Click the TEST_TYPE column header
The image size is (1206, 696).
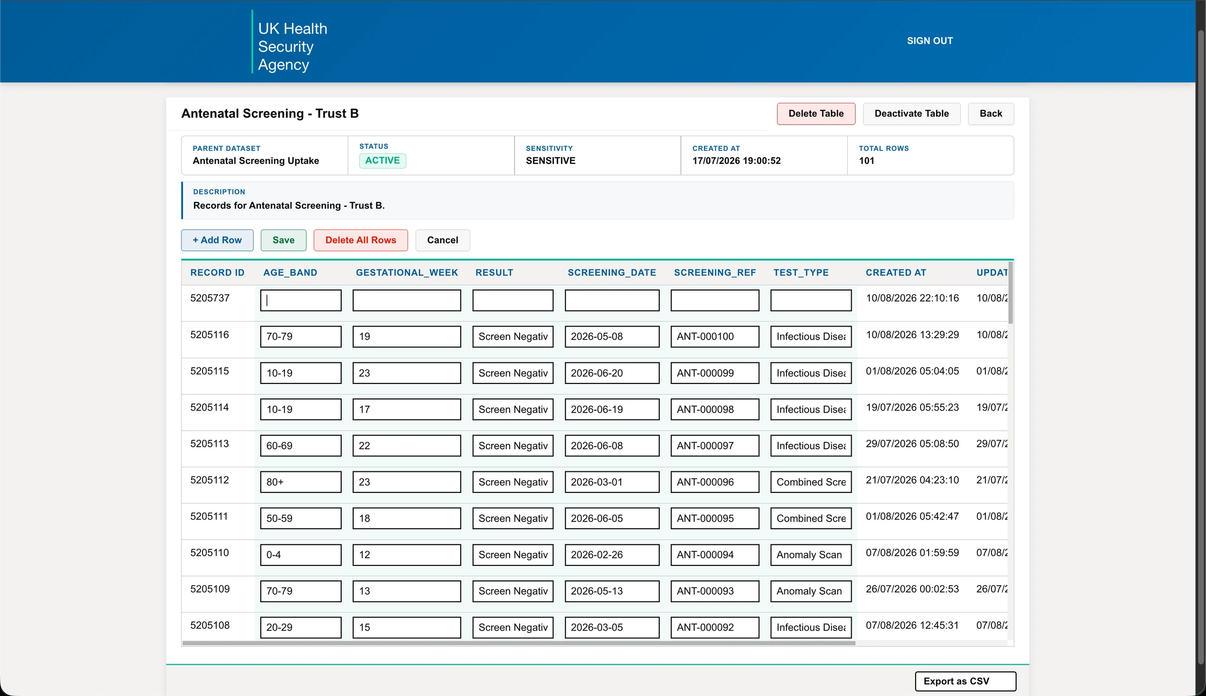(x=801, y=272)
